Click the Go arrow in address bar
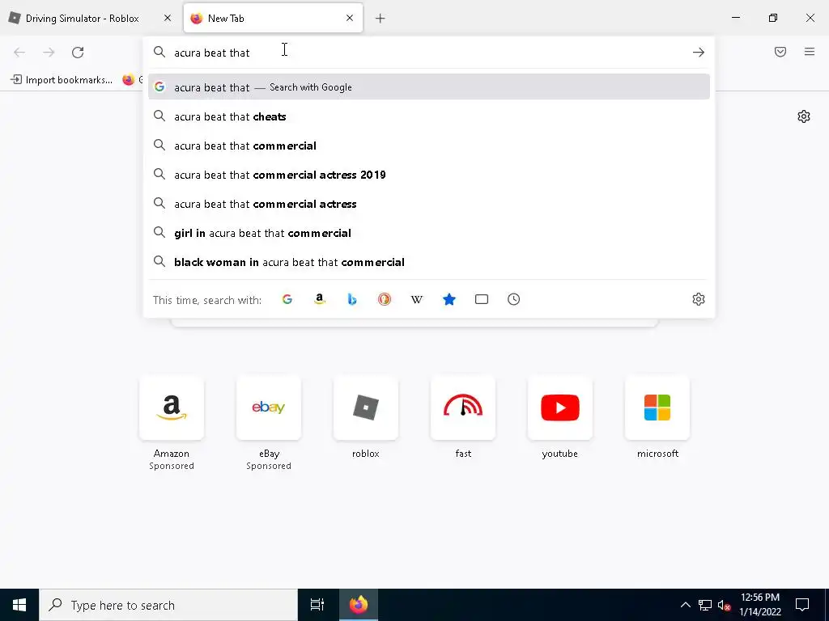 pos(699,53)
